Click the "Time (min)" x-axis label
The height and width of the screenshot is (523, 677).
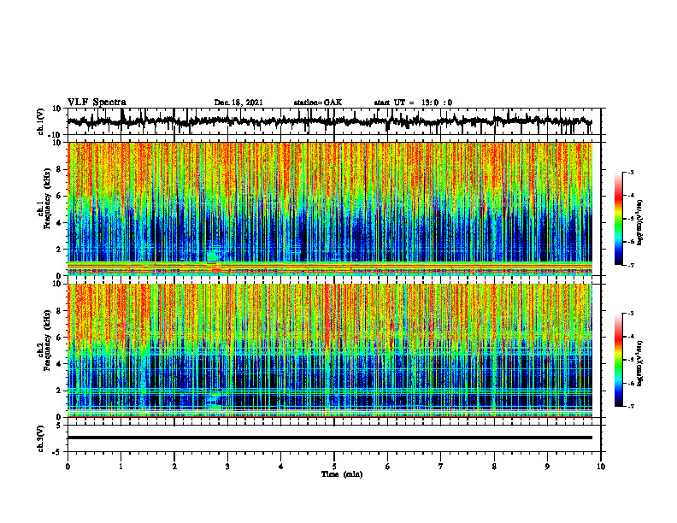(x=342, y=474)
